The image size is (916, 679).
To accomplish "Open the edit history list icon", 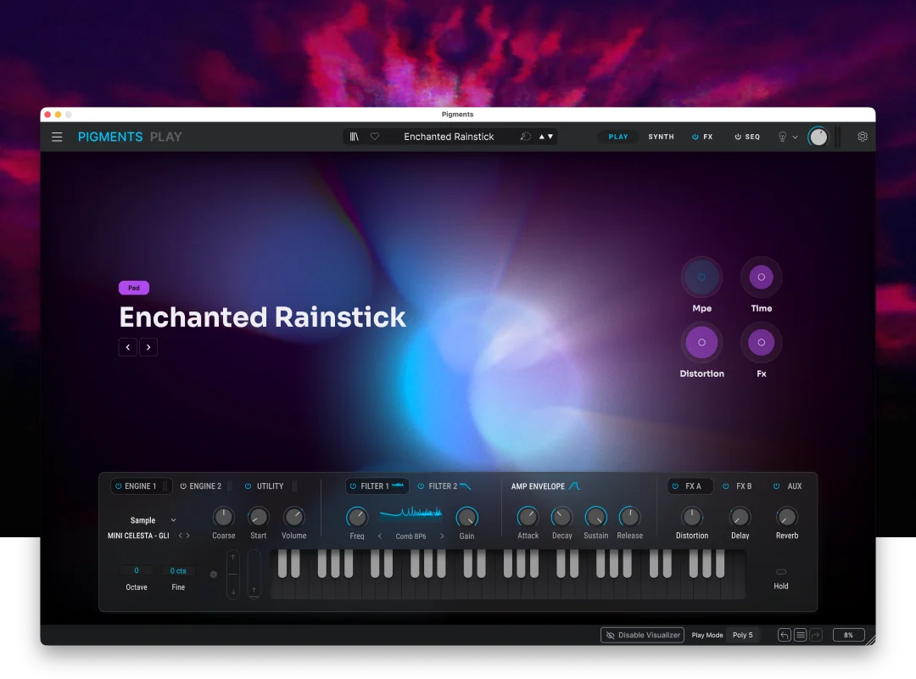I will click(801, 635).
